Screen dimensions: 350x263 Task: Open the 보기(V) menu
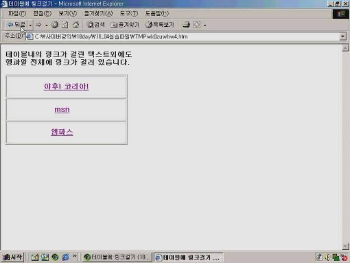pyautogui.click(x=68, y=13)
